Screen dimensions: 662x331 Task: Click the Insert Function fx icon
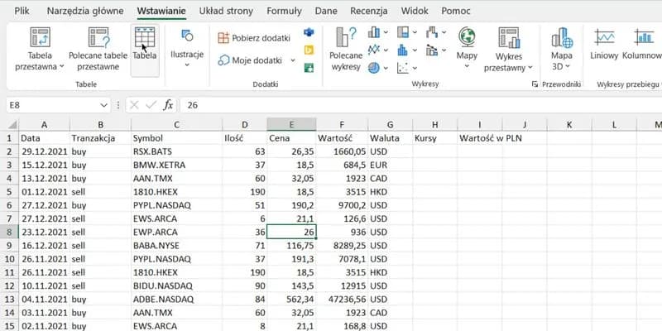[168, 105]
